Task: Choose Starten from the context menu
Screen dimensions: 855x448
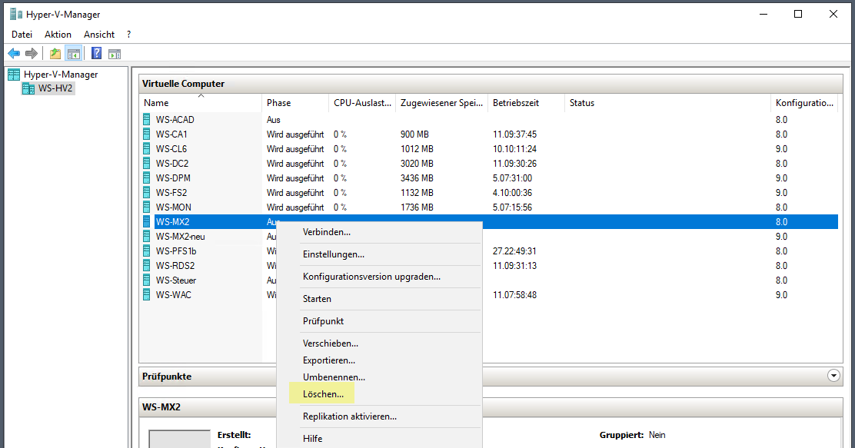Action: click(379, 299)
